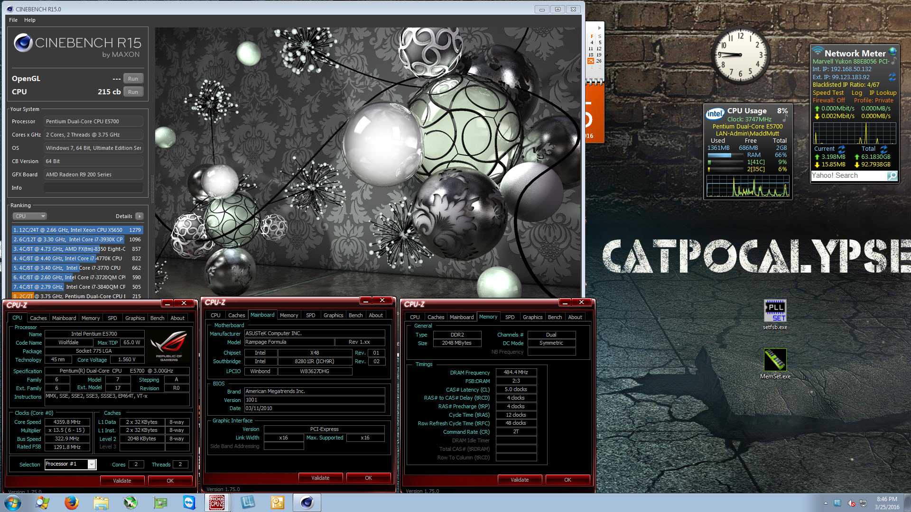Open the MemSet.exe desktop icon
This screenshot has height=512, width=911.
[775, 361]
